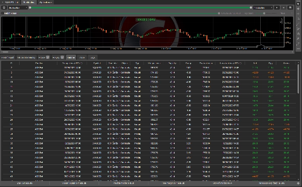Image resolution: width=302 pixels, height=187 pixels.
Task: Select the Historie tab
Action: pyautogui.click(x=71, y=57)
